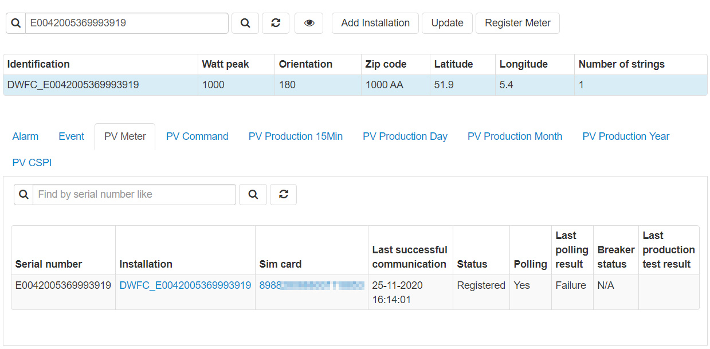
Task: Open the PV Command tab
Action: click(x=197, y=136)
